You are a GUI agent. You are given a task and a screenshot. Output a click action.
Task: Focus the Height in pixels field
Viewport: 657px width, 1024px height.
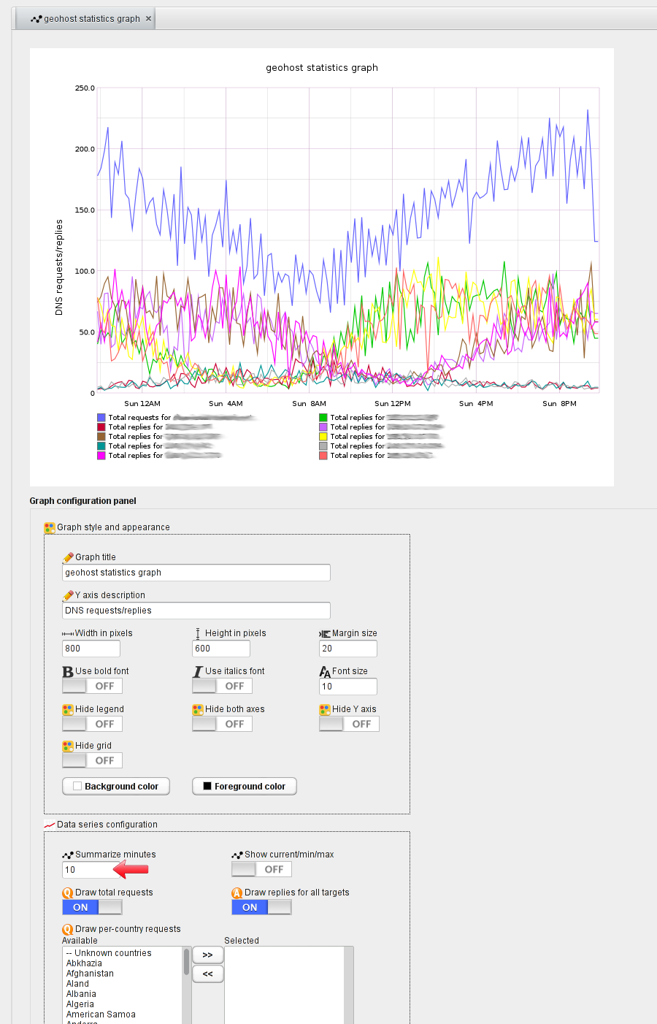click(221, 649)
